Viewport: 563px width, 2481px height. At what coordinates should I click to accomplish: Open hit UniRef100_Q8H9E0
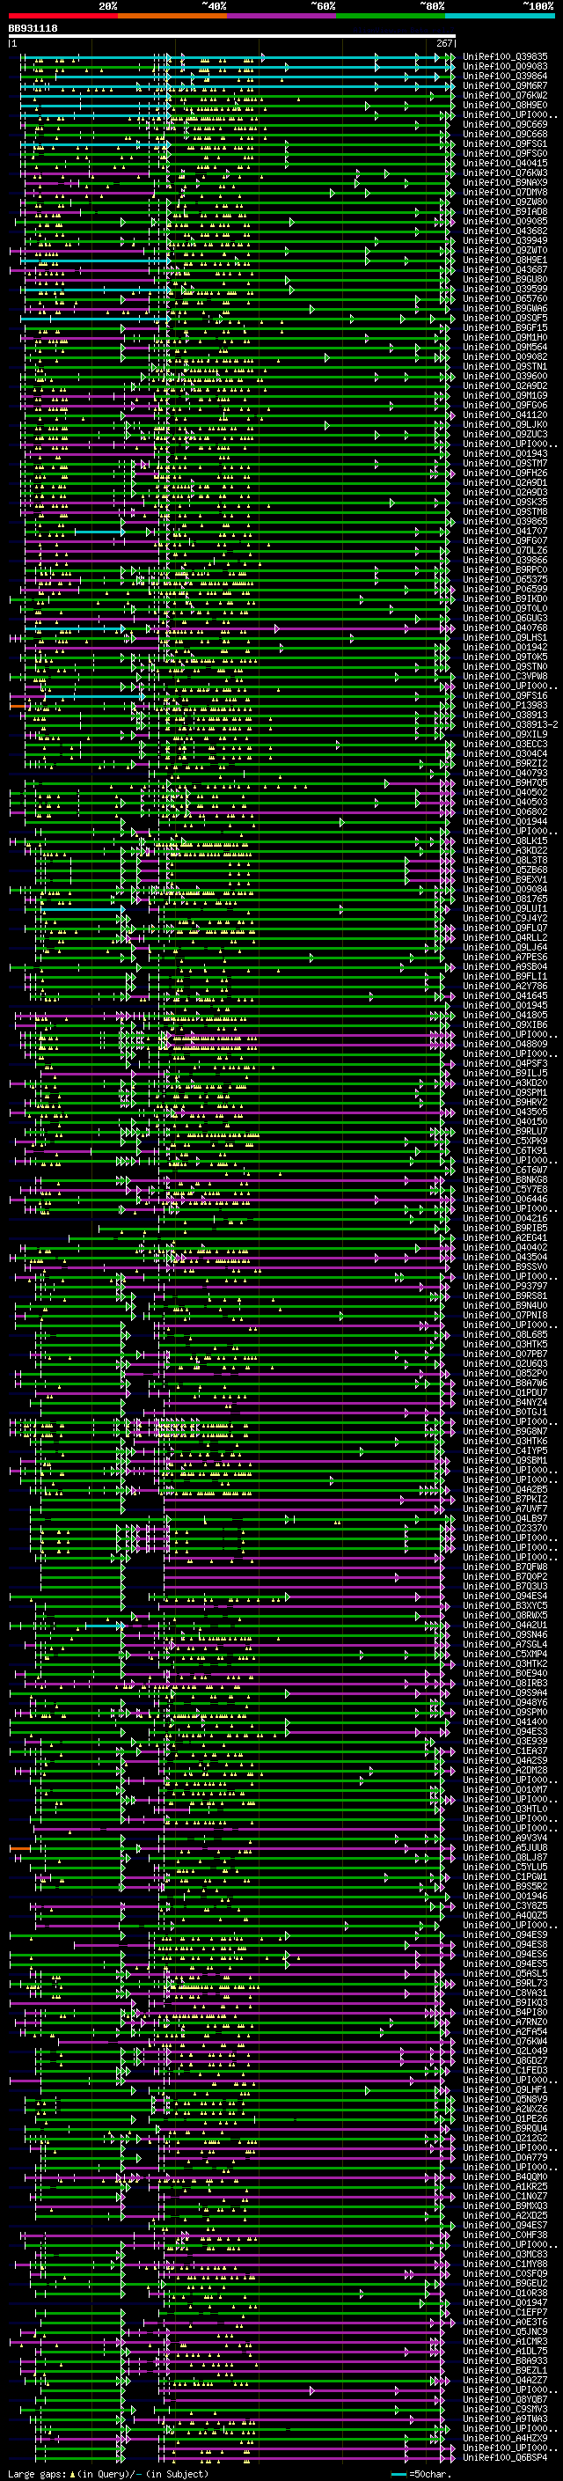(x=505, y=105)
